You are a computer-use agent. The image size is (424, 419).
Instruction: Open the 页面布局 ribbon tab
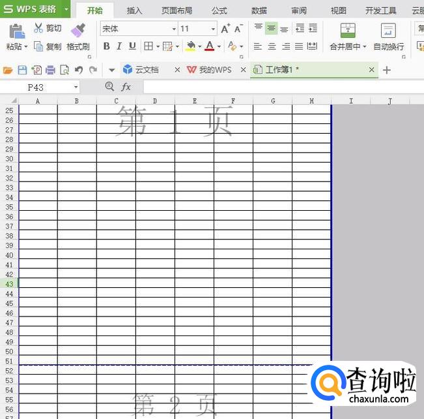[x=177, y=10]
